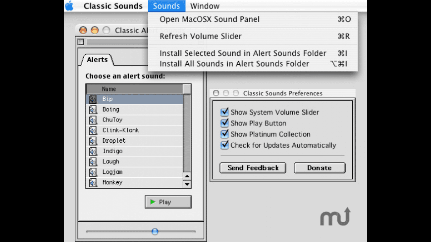Click the ChuToy sound file icon
This screenshot has width=431, height=242.
pos(93,120)
